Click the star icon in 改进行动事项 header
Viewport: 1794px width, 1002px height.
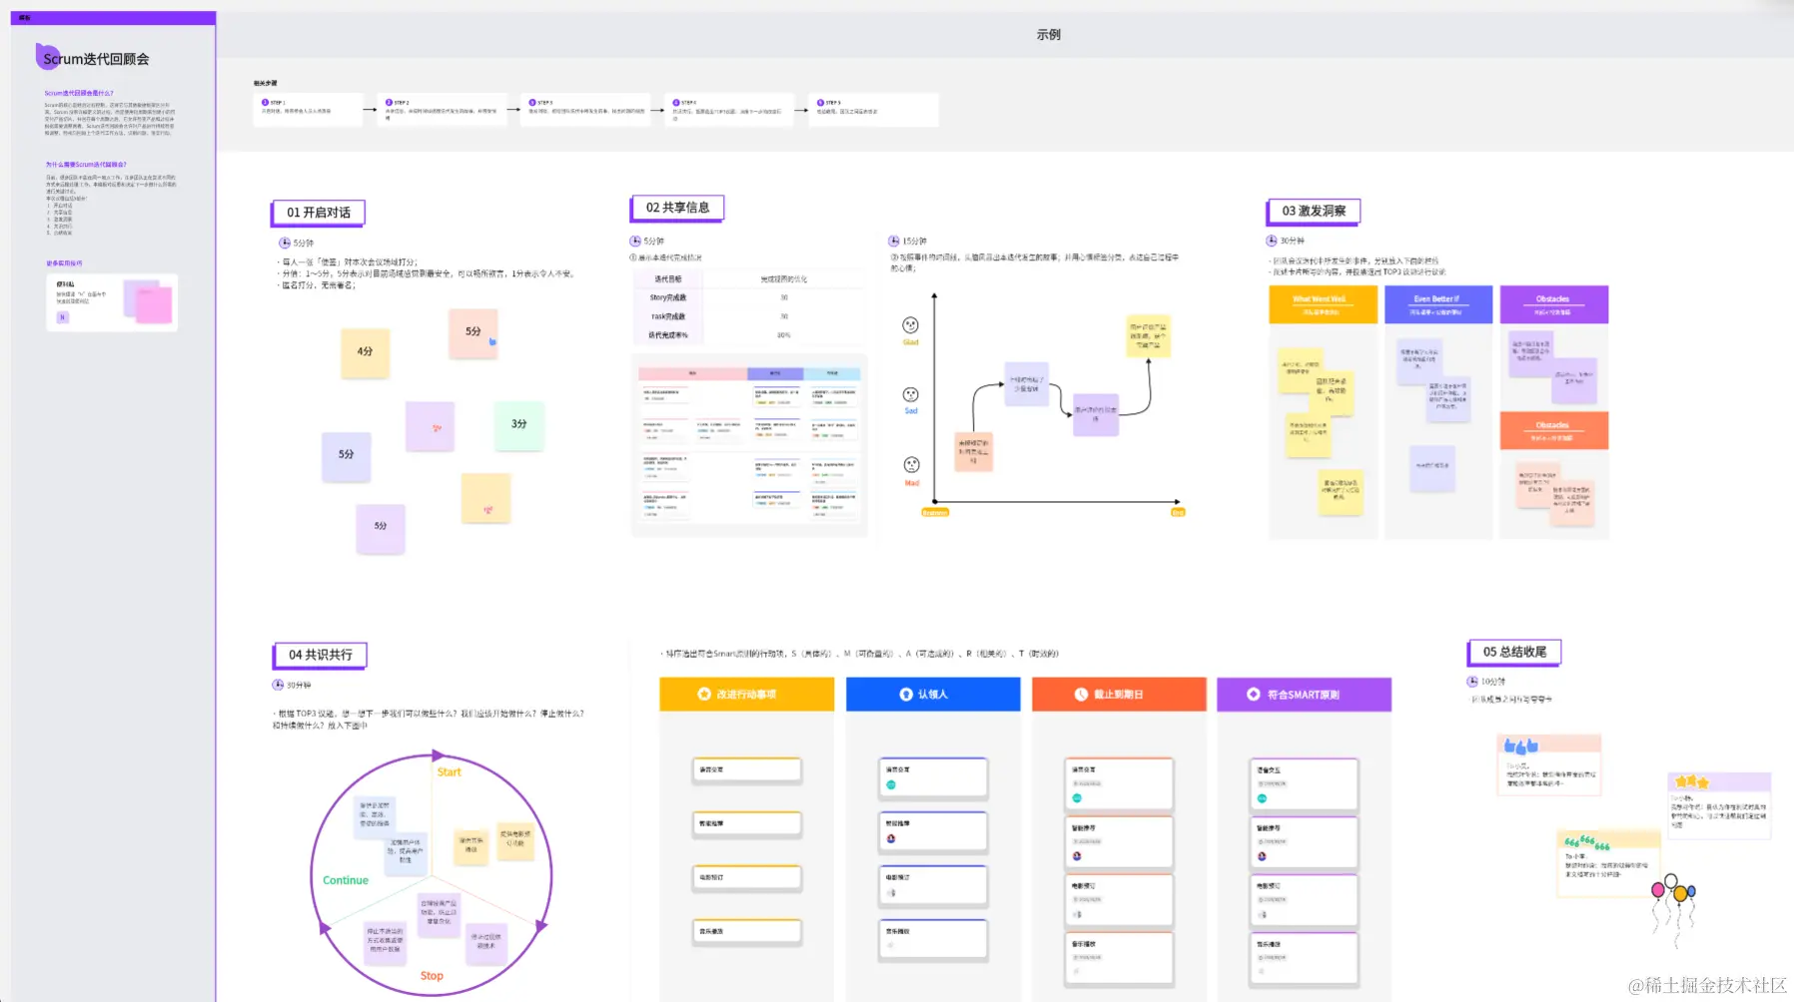704,694
